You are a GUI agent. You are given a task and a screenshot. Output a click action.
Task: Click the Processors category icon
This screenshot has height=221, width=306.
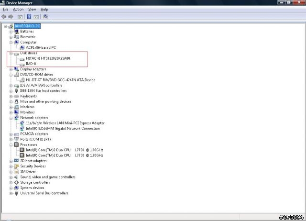point(17,144)
